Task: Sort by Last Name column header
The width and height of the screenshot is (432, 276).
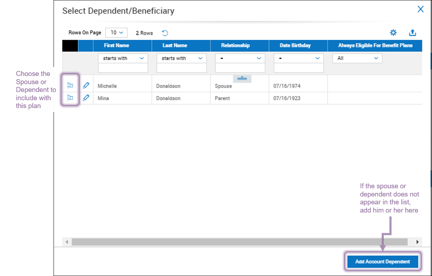Action: (x=181, y=45)
